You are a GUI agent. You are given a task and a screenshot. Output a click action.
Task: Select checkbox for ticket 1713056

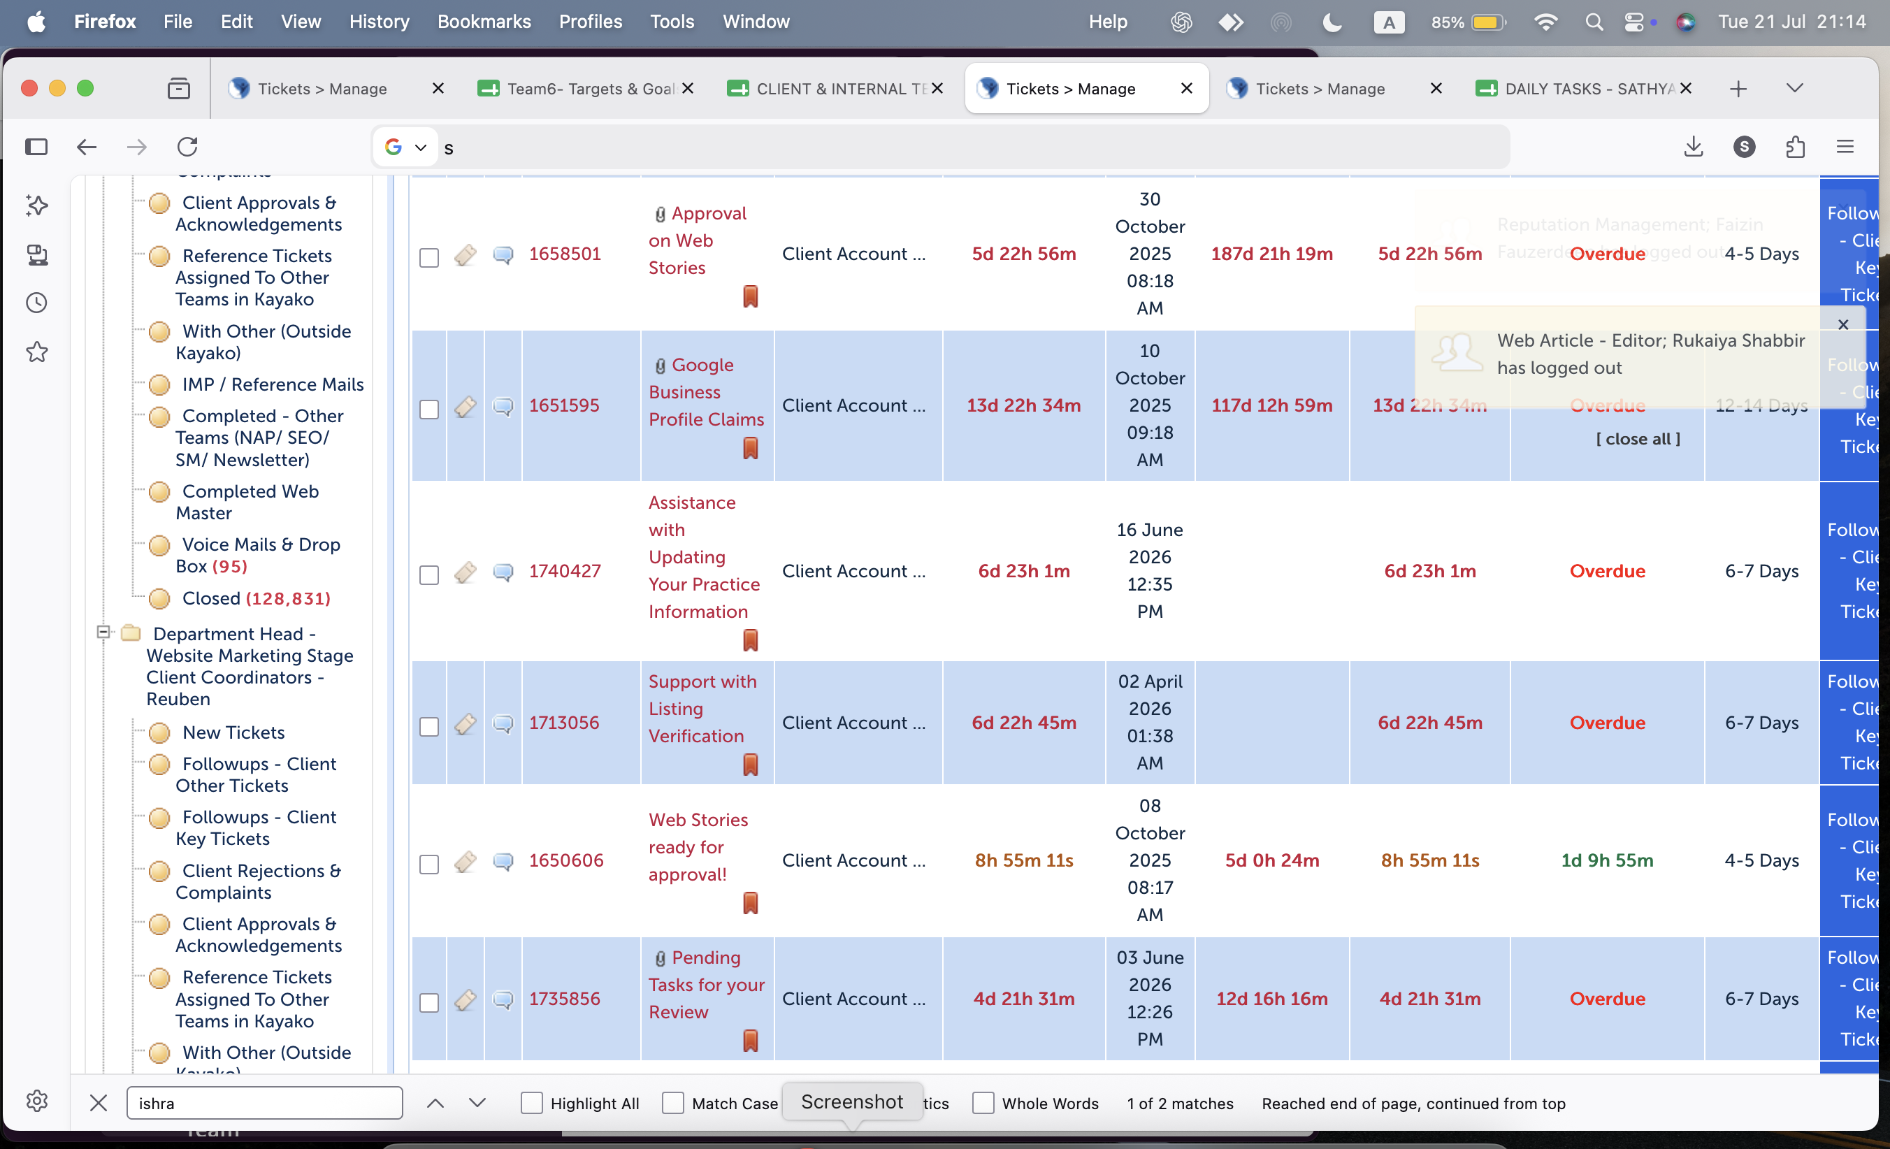click(x=428, y=727)
